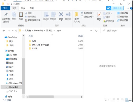Viewport: 133px width, 102px height.
Task: Click Select all in the ribbon
Action: pos(123,13)
